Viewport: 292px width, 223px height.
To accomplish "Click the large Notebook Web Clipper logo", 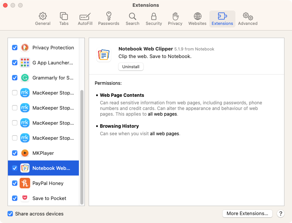I will tap(104, 55).
